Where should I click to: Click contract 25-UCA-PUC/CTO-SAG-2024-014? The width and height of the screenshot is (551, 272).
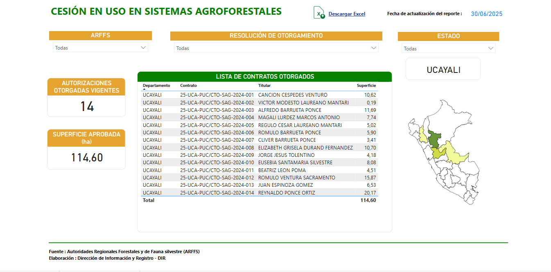coord(217,193)
